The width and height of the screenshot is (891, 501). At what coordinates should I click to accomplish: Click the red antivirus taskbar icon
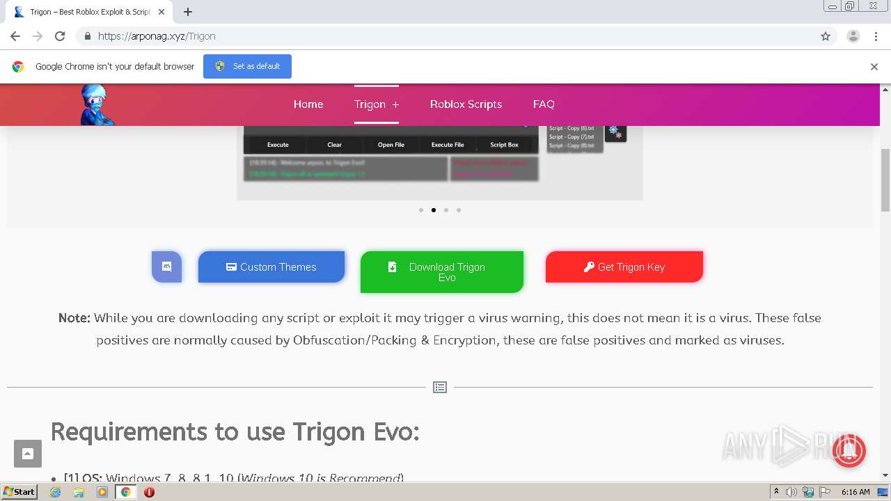149,492
